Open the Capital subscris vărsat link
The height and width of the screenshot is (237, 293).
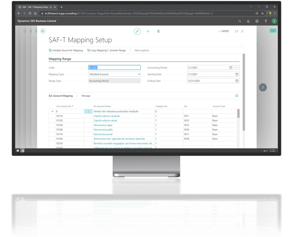[105, 121]
